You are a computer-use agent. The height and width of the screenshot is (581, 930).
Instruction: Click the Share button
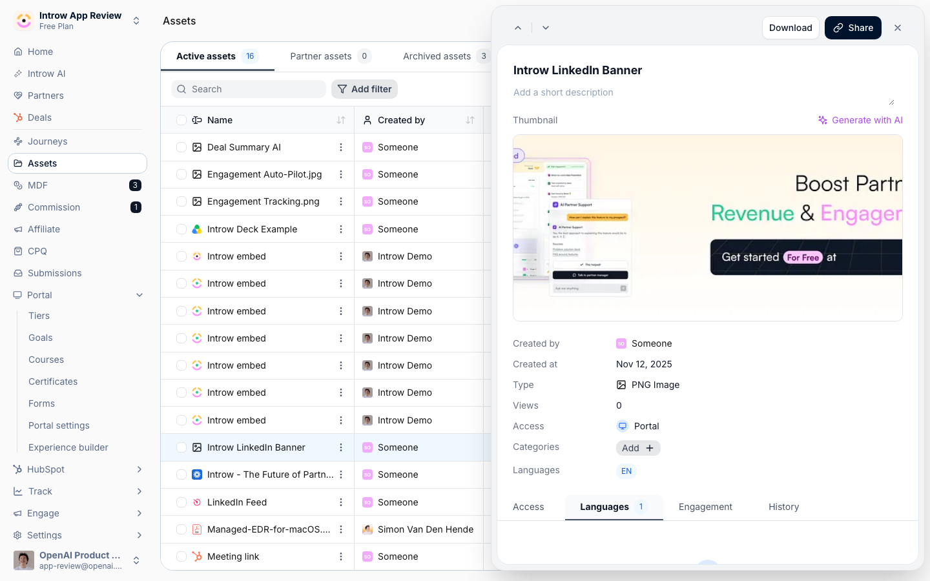tap(853, 28)
